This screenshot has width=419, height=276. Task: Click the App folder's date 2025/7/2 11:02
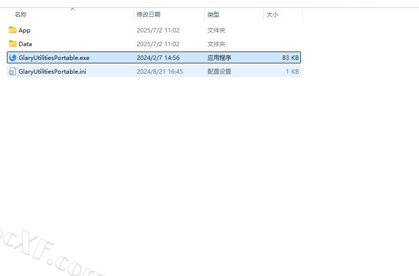point(158,30)
